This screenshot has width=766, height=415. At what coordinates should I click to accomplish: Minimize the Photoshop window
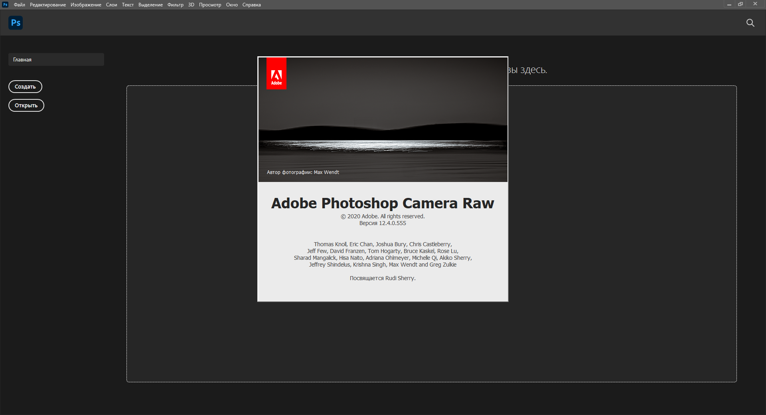pyautogui.click(x=729, y=4)
